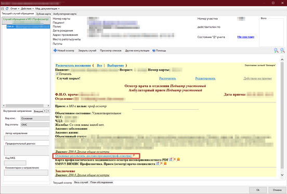Click the document vertical scrollbar down arrow
287x194 pixels.
282,175
